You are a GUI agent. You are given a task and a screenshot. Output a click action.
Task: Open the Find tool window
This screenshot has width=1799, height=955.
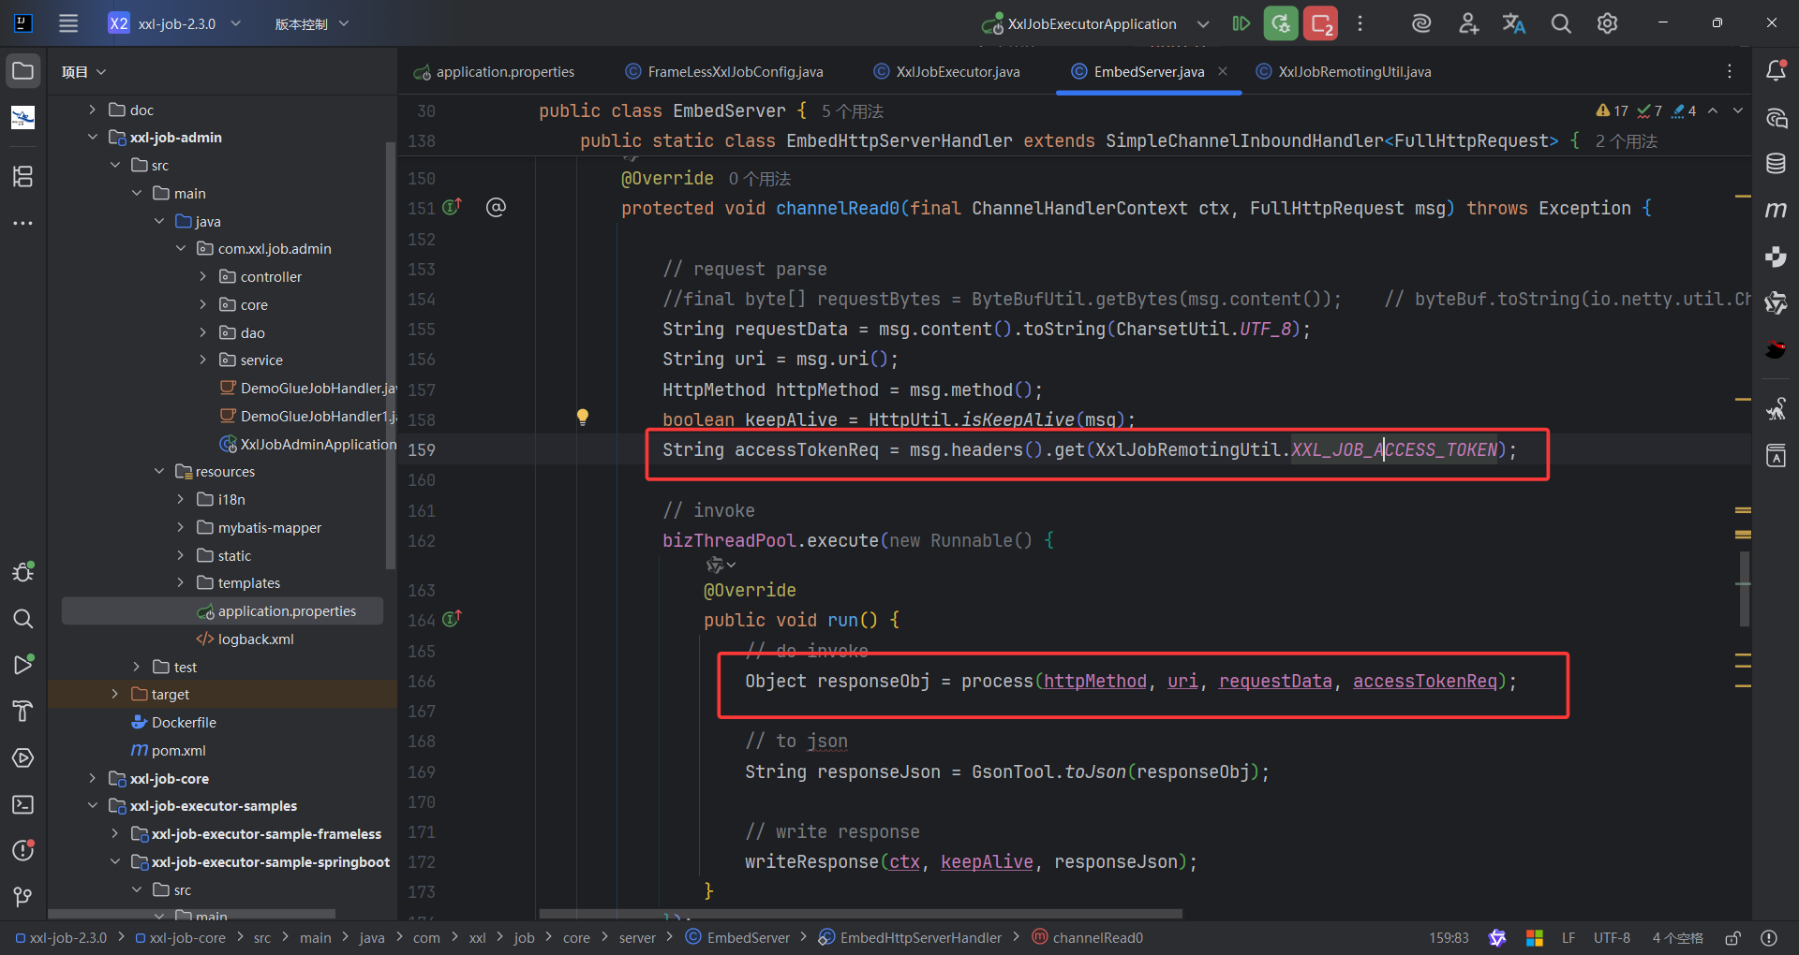point(23,618)
